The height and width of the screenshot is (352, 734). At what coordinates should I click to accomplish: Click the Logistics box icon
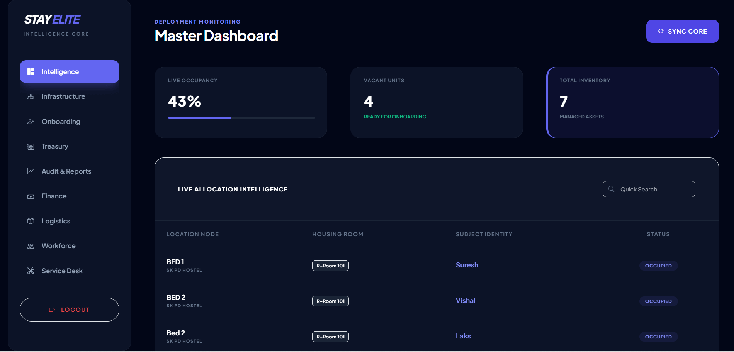[31, 221]
